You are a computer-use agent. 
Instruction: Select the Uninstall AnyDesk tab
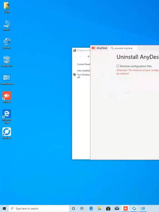tap(123, 48)
